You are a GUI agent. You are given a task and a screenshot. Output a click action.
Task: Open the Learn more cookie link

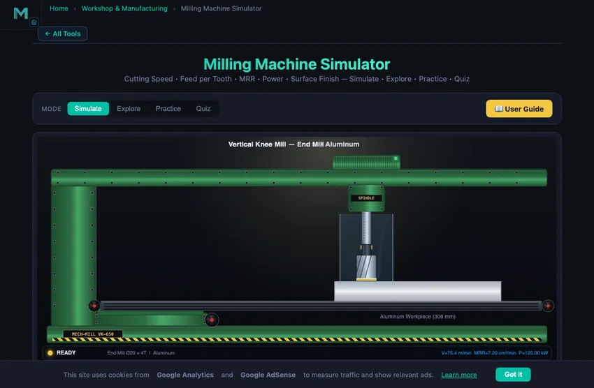point(458,375)
